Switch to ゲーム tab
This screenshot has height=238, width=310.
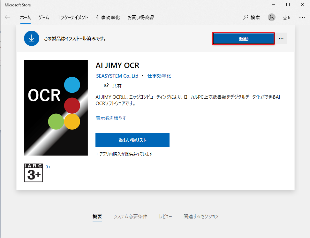(x=44, y=17)
